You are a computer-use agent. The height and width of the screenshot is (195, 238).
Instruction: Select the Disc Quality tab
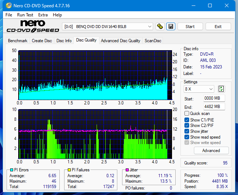[x=86, y=40]
